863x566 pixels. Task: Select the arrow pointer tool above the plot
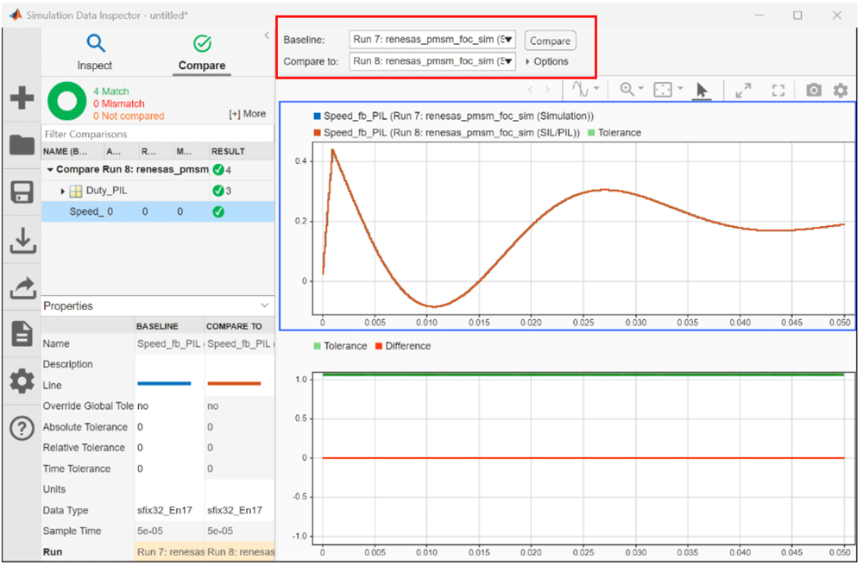(702, 89)
